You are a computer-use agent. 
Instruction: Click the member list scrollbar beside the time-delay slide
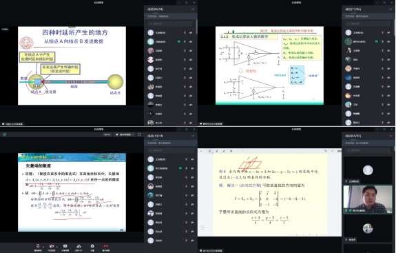coord(196,26)
